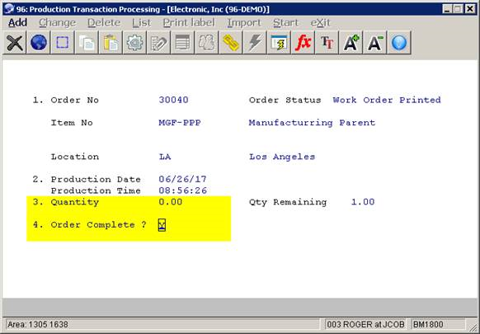Click the copy documents toolbar icon
Image resolution: width=480 pixels, height=334 pixels.
(87, 43)
